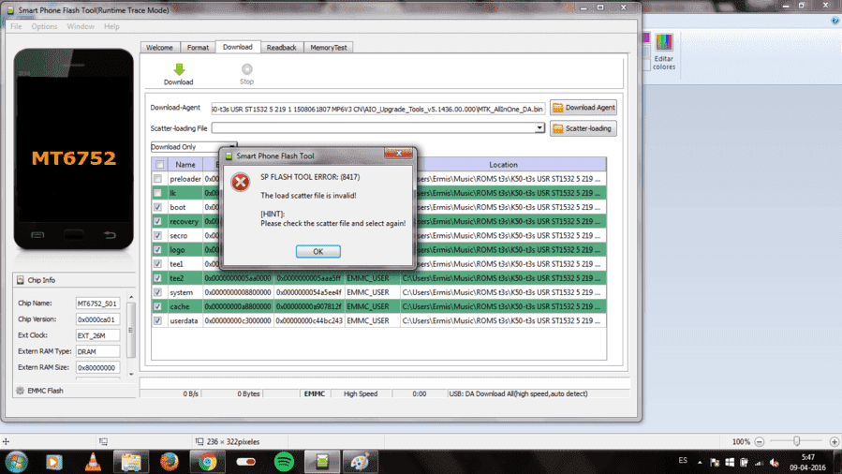Click OK in the error dialog
The height and width of the screenshot is (474, 842).
pyautogui.click(x=318, y=251)
